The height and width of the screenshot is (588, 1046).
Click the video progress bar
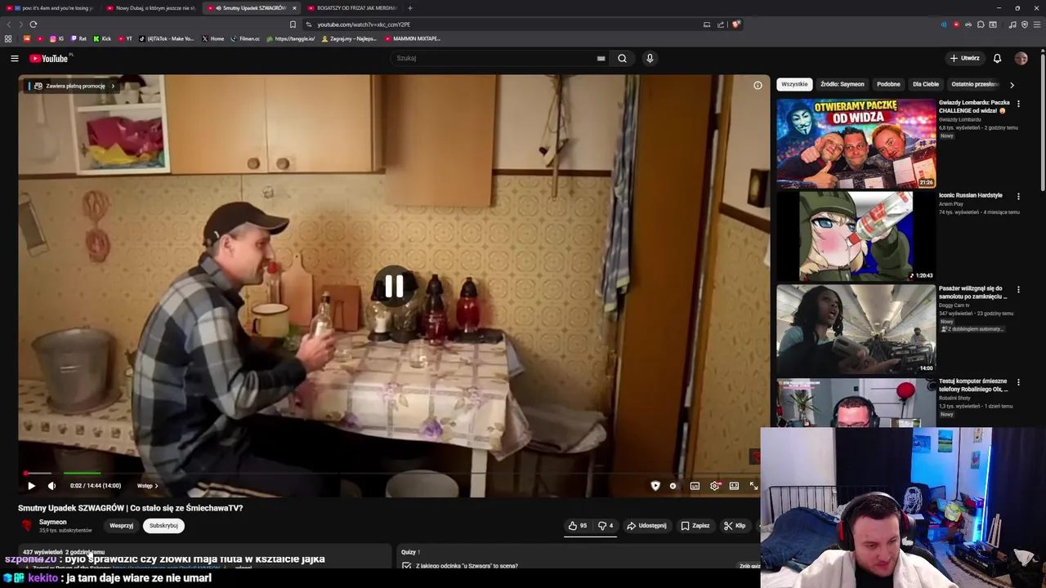click(392, 473)
